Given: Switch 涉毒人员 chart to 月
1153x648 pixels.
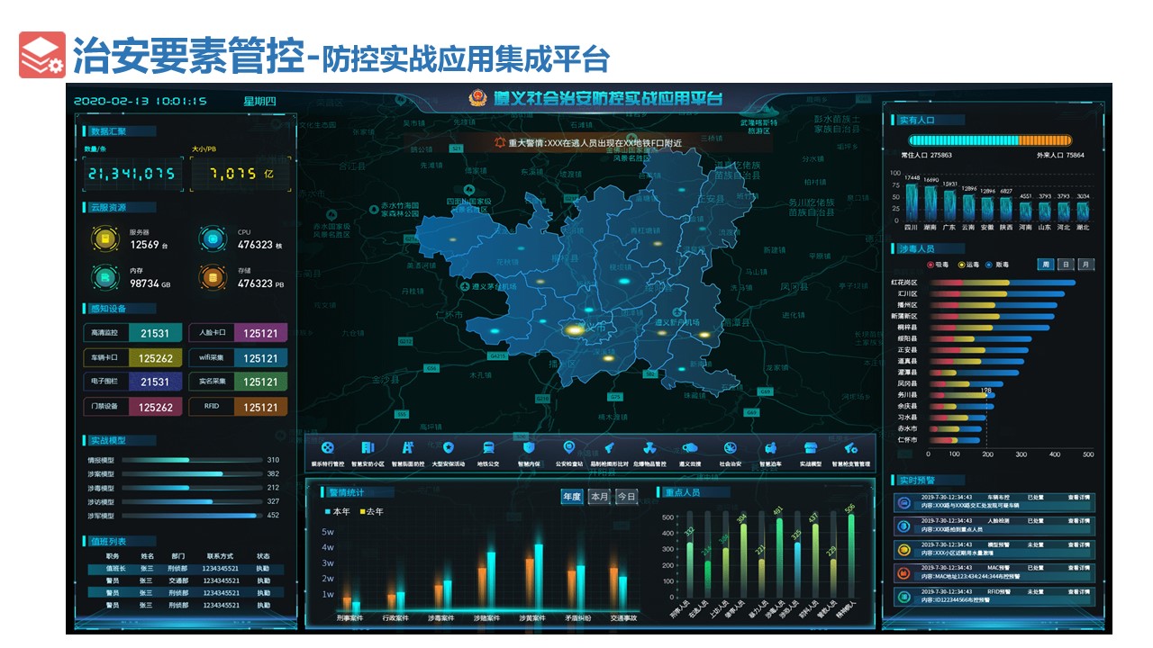Looking at the screenshot, I should [x=1086, y=265].
